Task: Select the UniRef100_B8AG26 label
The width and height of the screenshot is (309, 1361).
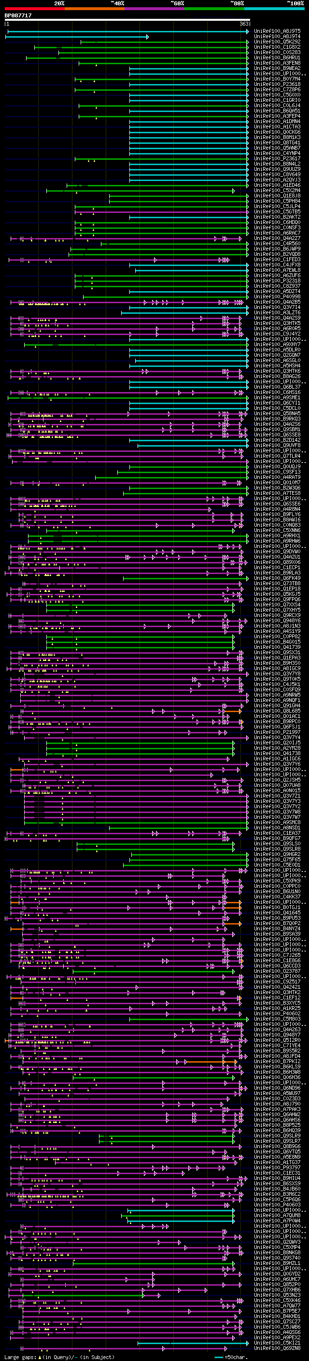Action: (277, 377)
